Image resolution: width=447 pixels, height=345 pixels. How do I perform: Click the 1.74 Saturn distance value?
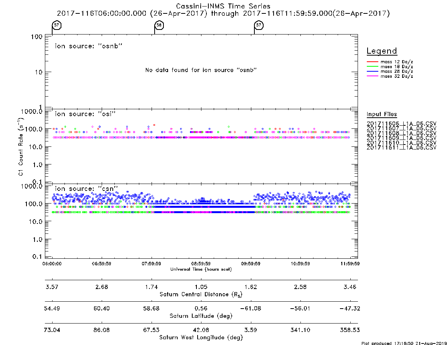coord(152,287)
